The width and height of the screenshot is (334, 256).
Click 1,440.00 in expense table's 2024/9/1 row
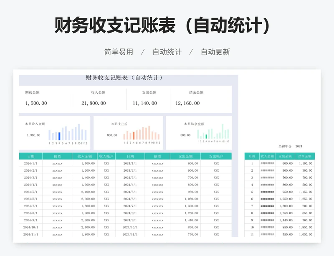click(x=191, y=220)
